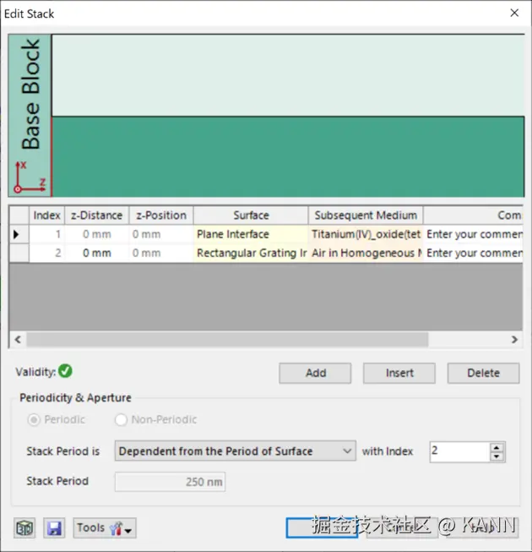Click the Plane Interface surface cell
532x552 pixels.
(x=251, y=234)
